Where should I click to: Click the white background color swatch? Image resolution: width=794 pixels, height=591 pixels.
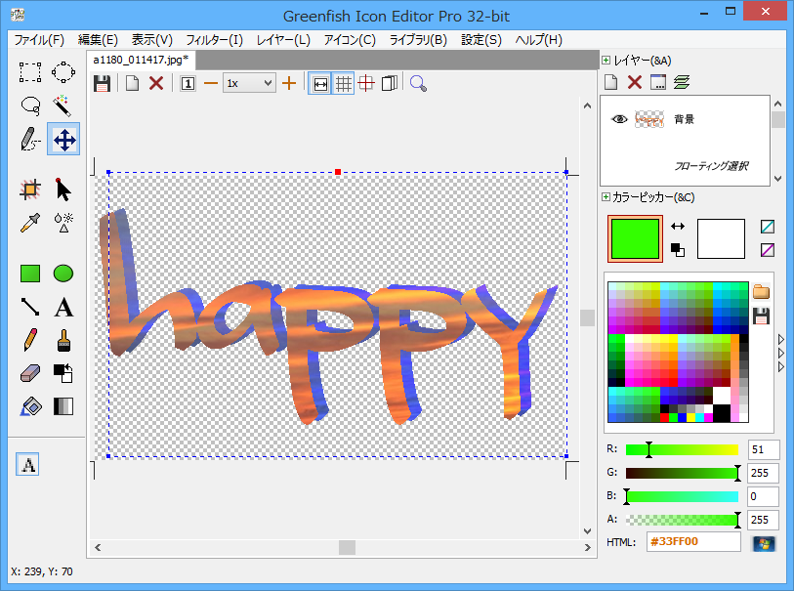[x=721, y=238]
